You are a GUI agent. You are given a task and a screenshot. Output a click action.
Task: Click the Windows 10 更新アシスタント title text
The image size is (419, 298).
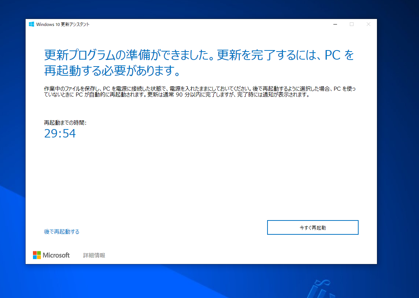63,24
